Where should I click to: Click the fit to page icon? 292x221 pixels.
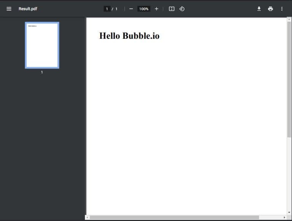coord(171,9)
